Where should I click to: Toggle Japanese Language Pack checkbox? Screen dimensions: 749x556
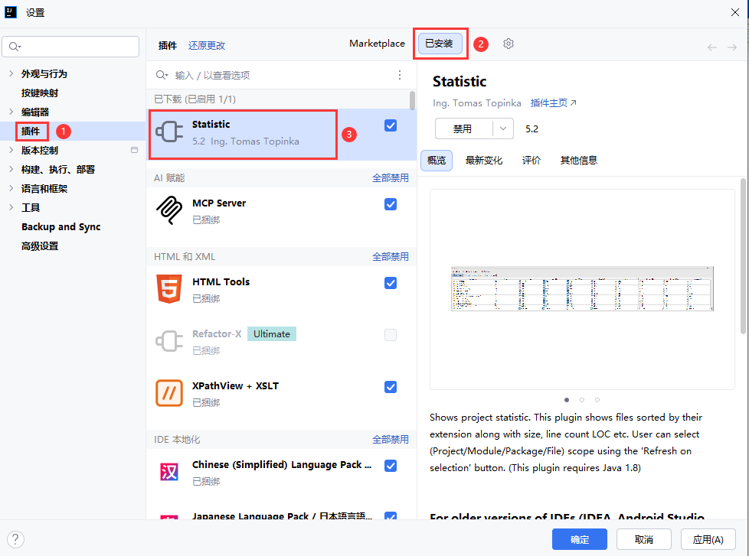391,516
